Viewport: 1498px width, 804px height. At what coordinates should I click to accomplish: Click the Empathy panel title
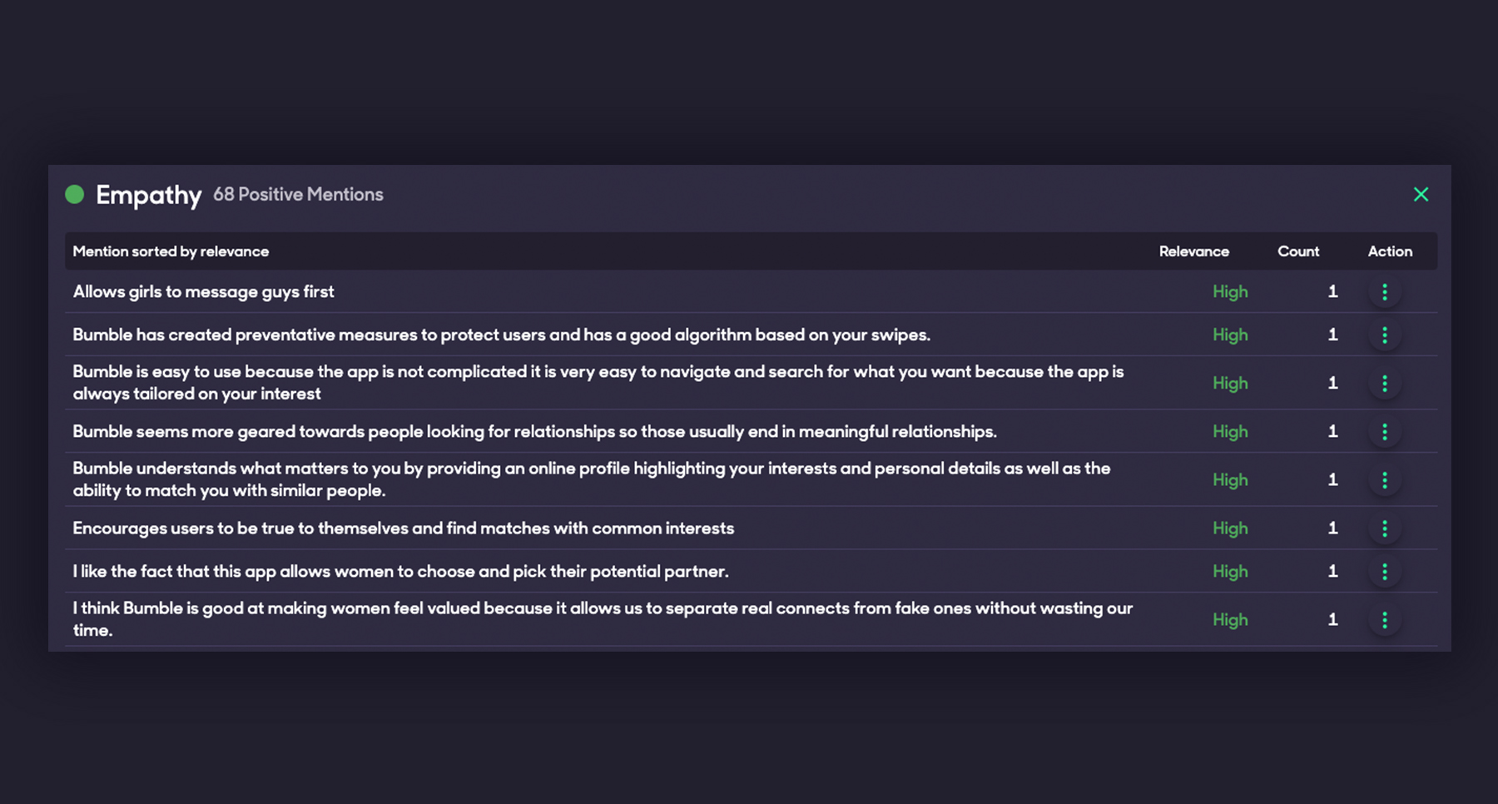148,195
